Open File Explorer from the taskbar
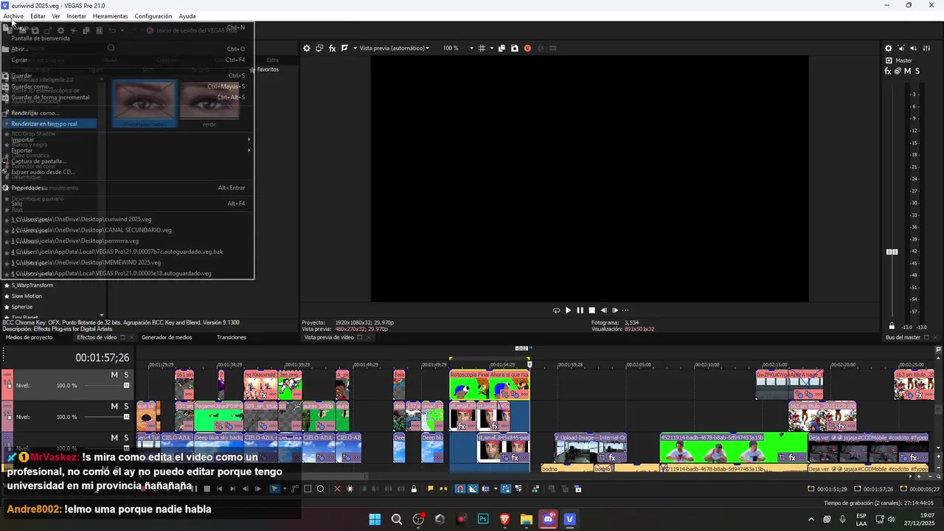The height and width of the screenshot is (531, 944). [x=527, y=519]
